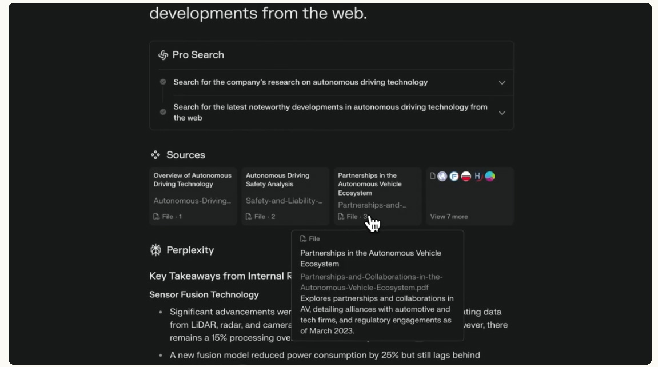The height and width of the screenshot is (367, 658).
Task: Click the blue F favicon in sources stack
Action: coord(454,176)
